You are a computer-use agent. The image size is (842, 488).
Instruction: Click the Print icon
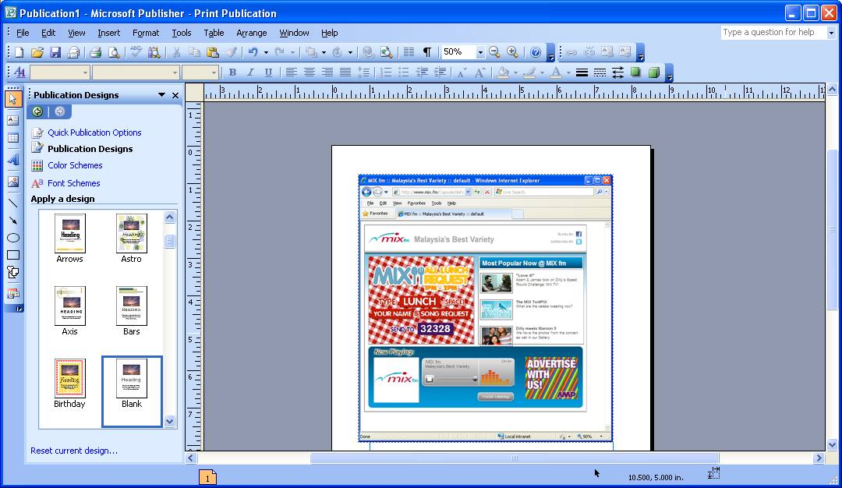click(96, 52)
